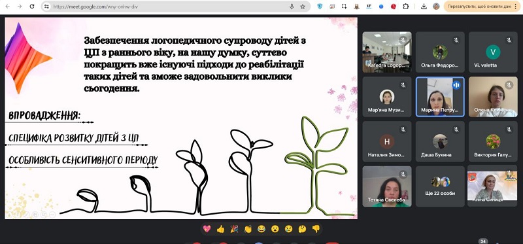Click speaking indicator on Марина Петру tile
The width and height of the screenshot is (523, 244).
pyautogui.click(x=456, y=85)
